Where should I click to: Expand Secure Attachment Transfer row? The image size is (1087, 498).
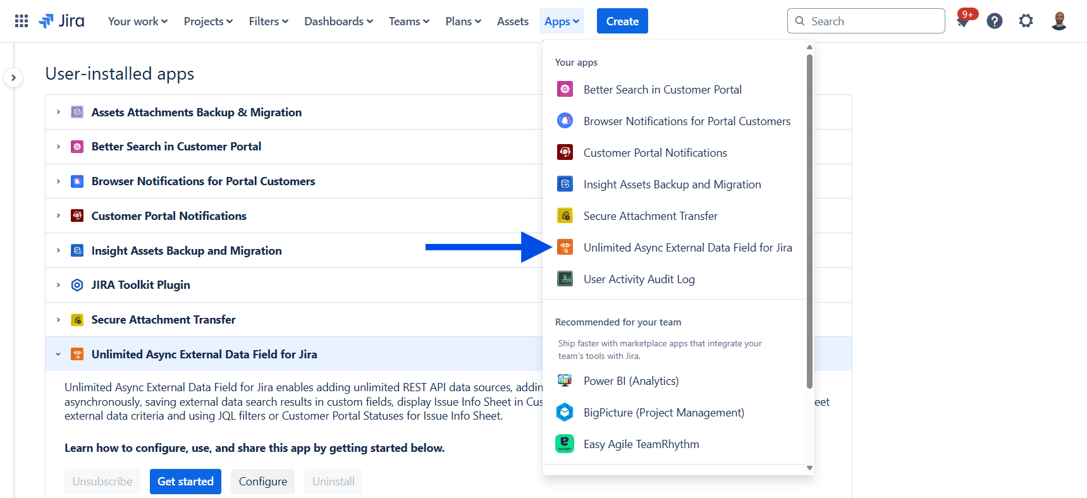click(x=58, y=320)
